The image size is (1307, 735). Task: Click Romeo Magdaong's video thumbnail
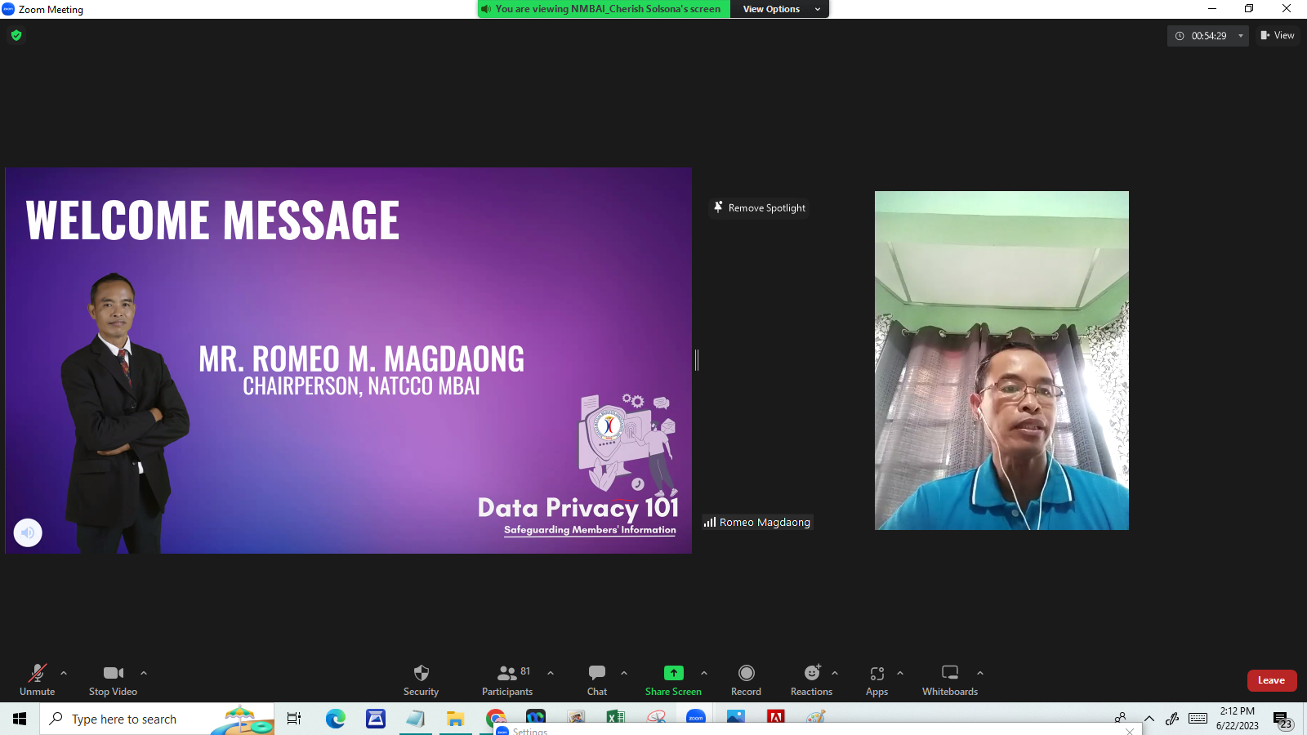click(1001, 360)
